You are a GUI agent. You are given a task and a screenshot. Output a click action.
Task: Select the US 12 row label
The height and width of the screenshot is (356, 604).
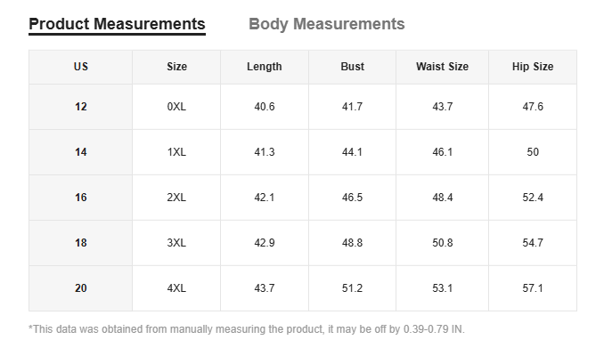tap(81, 107)
